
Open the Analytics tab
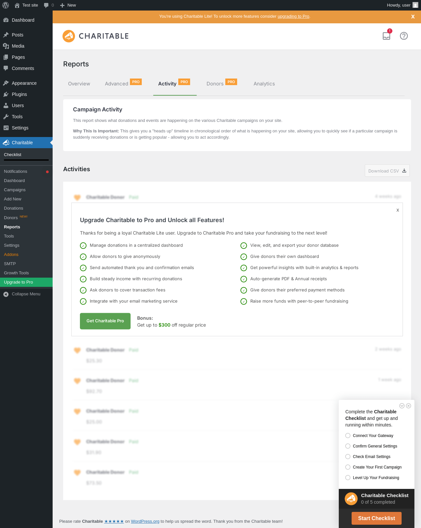[x=264, y=84]
